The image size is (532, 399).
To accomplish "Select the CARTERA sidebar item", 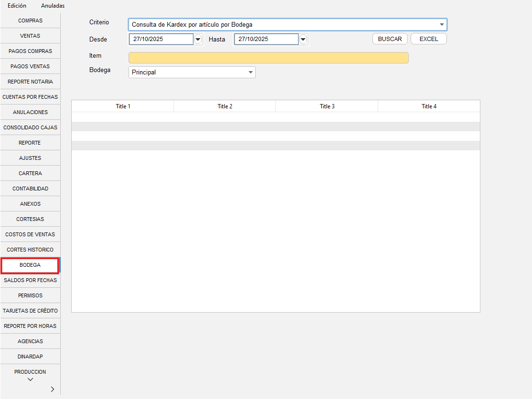I will click(30, 173).
